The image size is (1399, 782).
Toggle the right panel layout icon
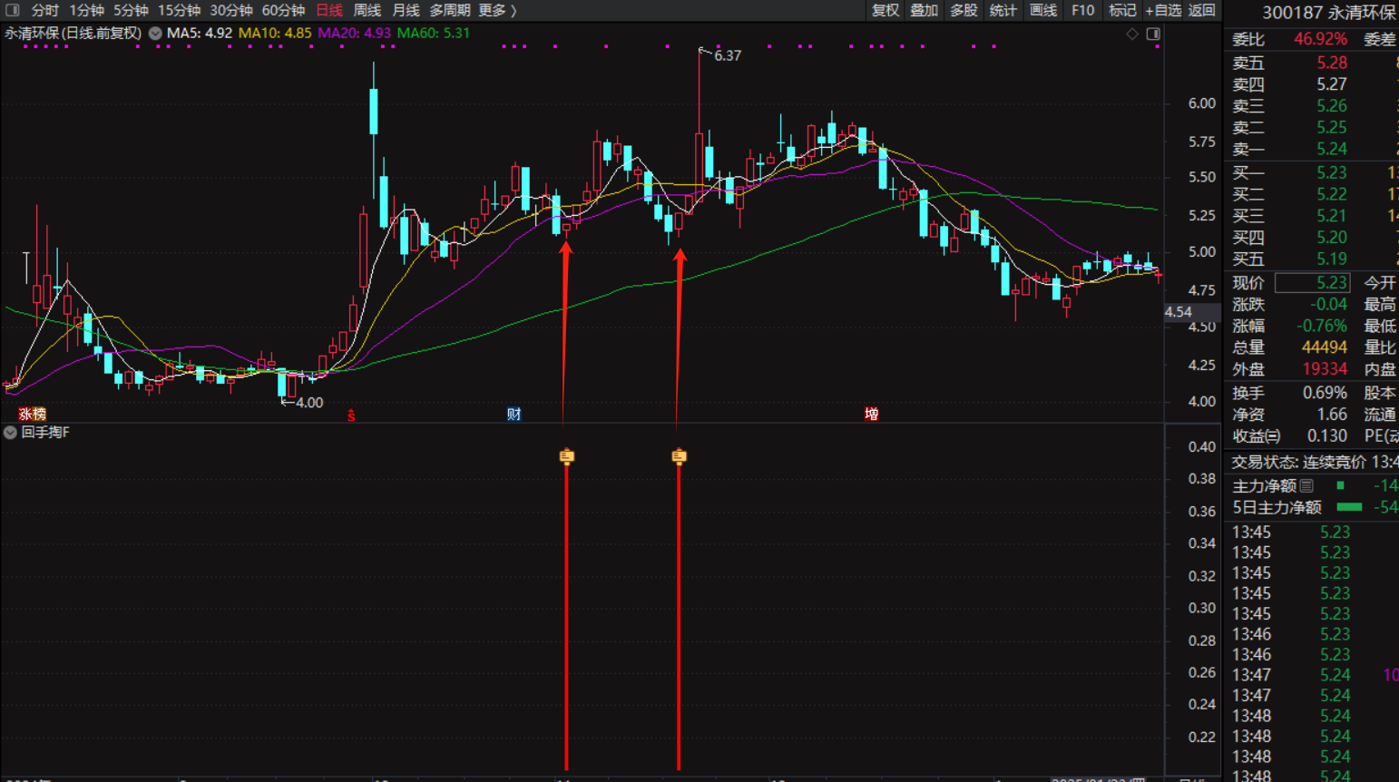1153,34
